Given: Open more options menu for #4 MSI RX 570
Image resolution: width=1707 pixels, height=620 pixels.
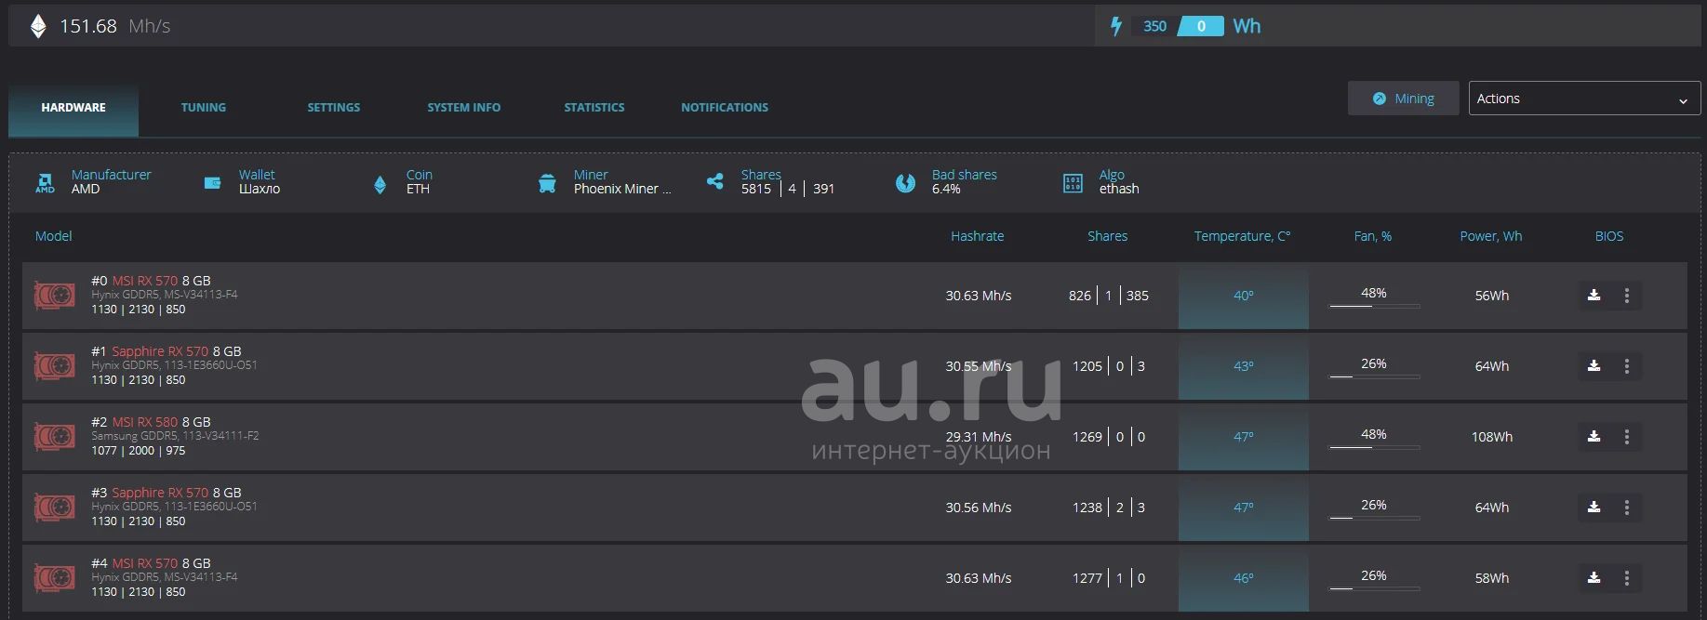Looking at the screenshot, I should (x=1626, y=578).
